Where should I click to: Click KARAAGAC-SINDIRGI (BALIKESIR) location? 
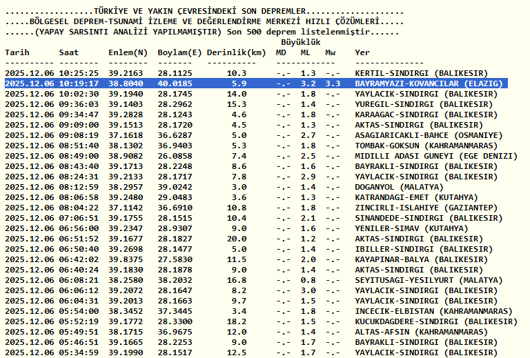426,115
